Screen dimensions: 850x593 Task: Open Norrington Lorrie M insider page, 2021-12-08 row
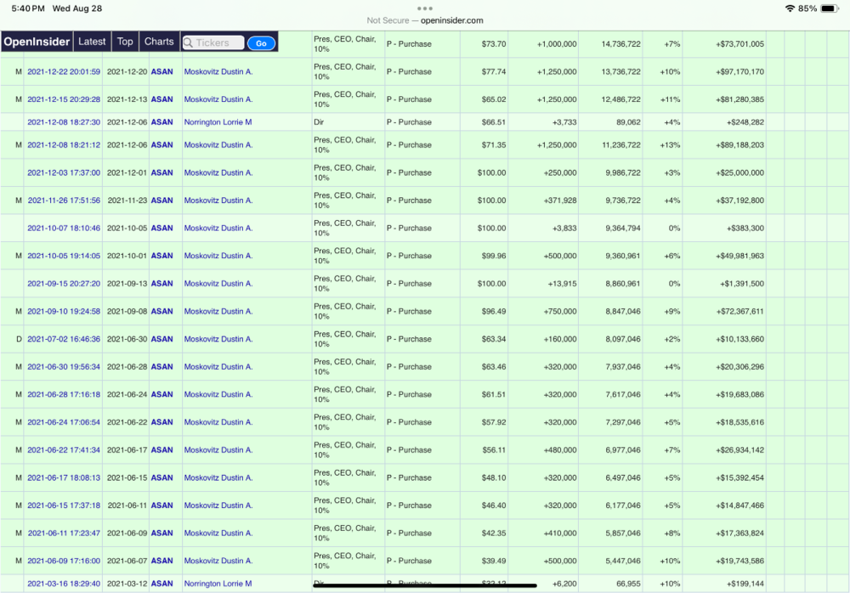tap(218, 122)
